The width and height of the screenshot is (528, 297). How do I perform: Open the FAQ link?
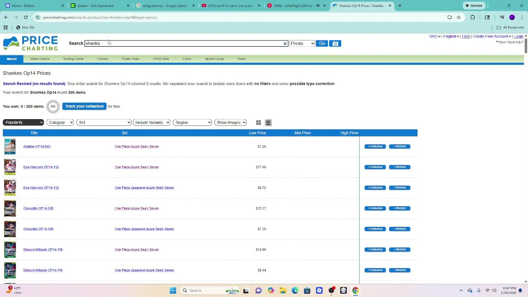[466, 36]
